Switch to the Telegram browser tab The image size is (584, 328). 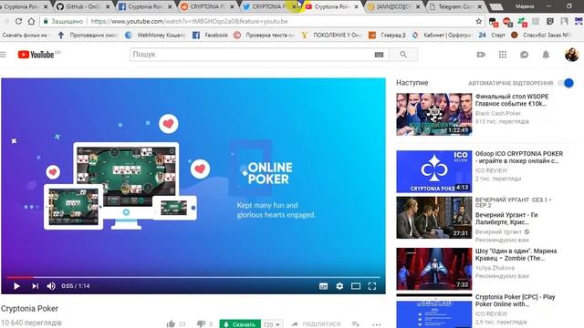click(454, 6)
